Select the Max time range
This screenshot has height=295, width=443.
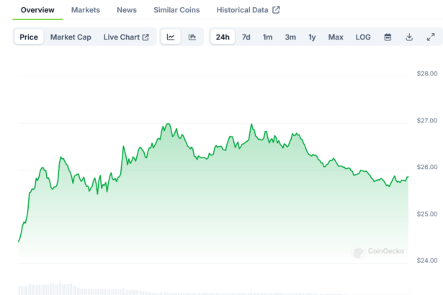[336, 37]
